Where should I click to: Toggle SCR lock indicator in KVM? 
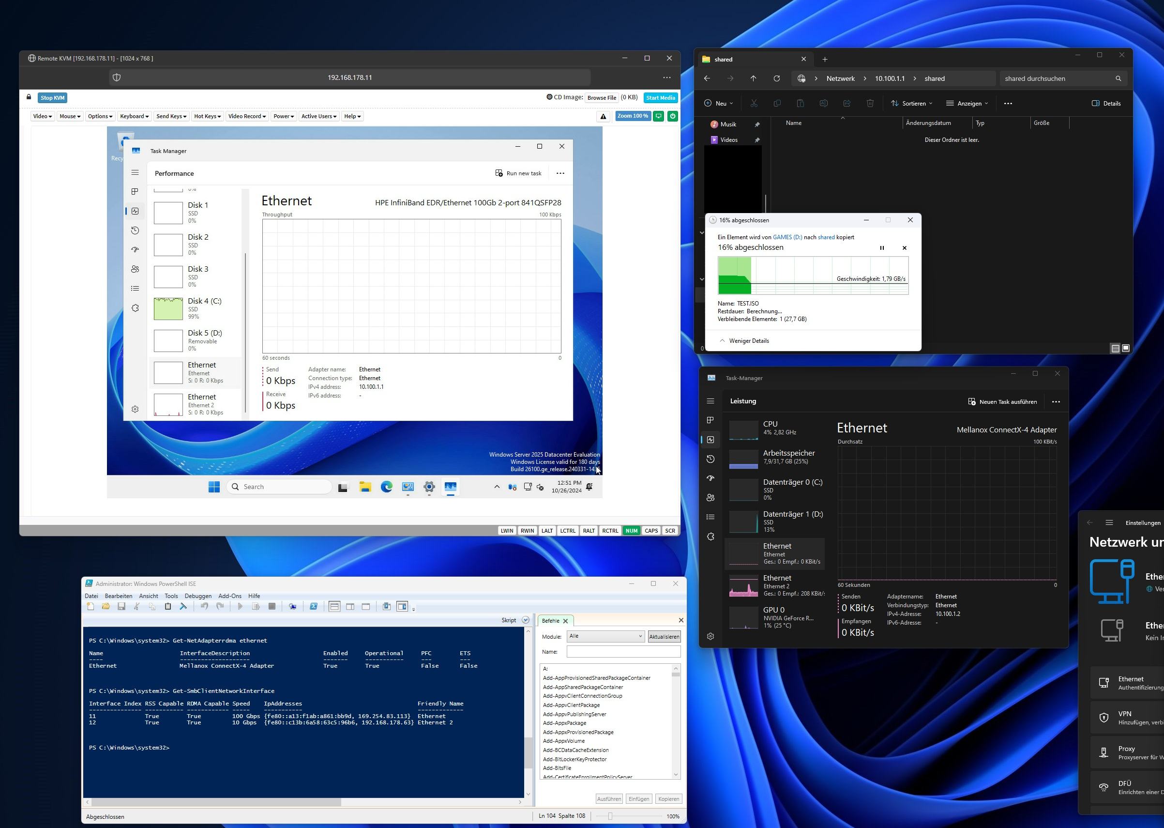tap(670, 531)
